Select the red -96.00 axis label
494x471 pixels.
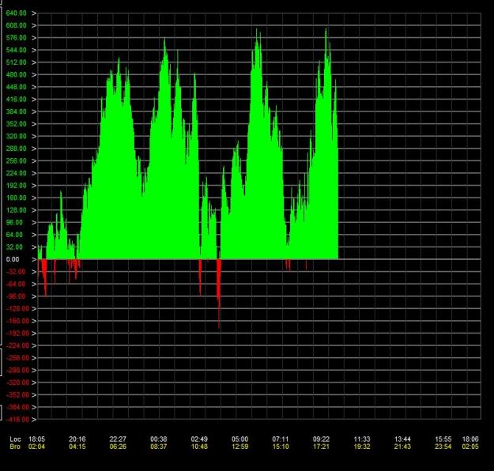(16, 296)
